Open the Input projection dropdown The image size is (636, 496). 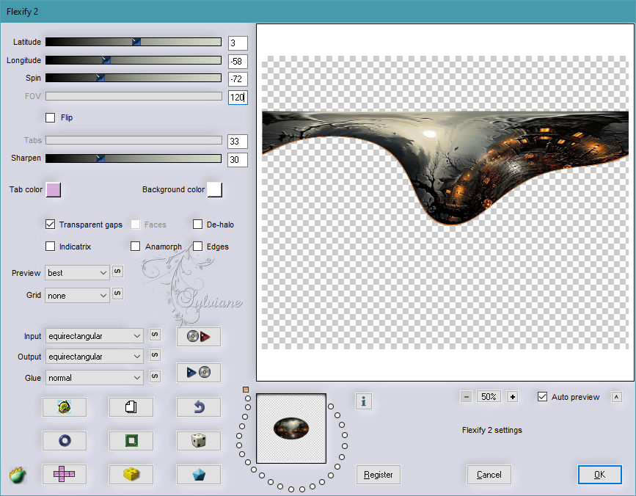(x=94, y=336)
